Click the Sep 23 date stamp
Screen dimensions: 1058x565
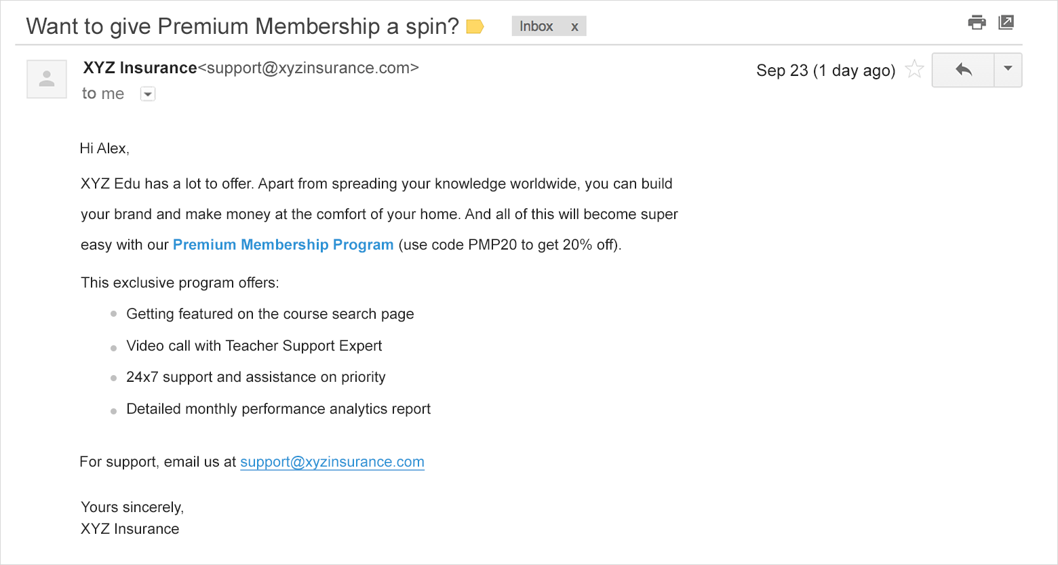[825, 71]
